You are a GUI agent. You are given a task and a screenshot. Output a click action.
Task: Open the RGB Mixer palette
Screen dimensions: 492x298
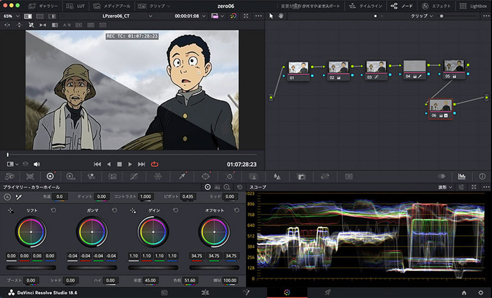click(x=92, y=176)
